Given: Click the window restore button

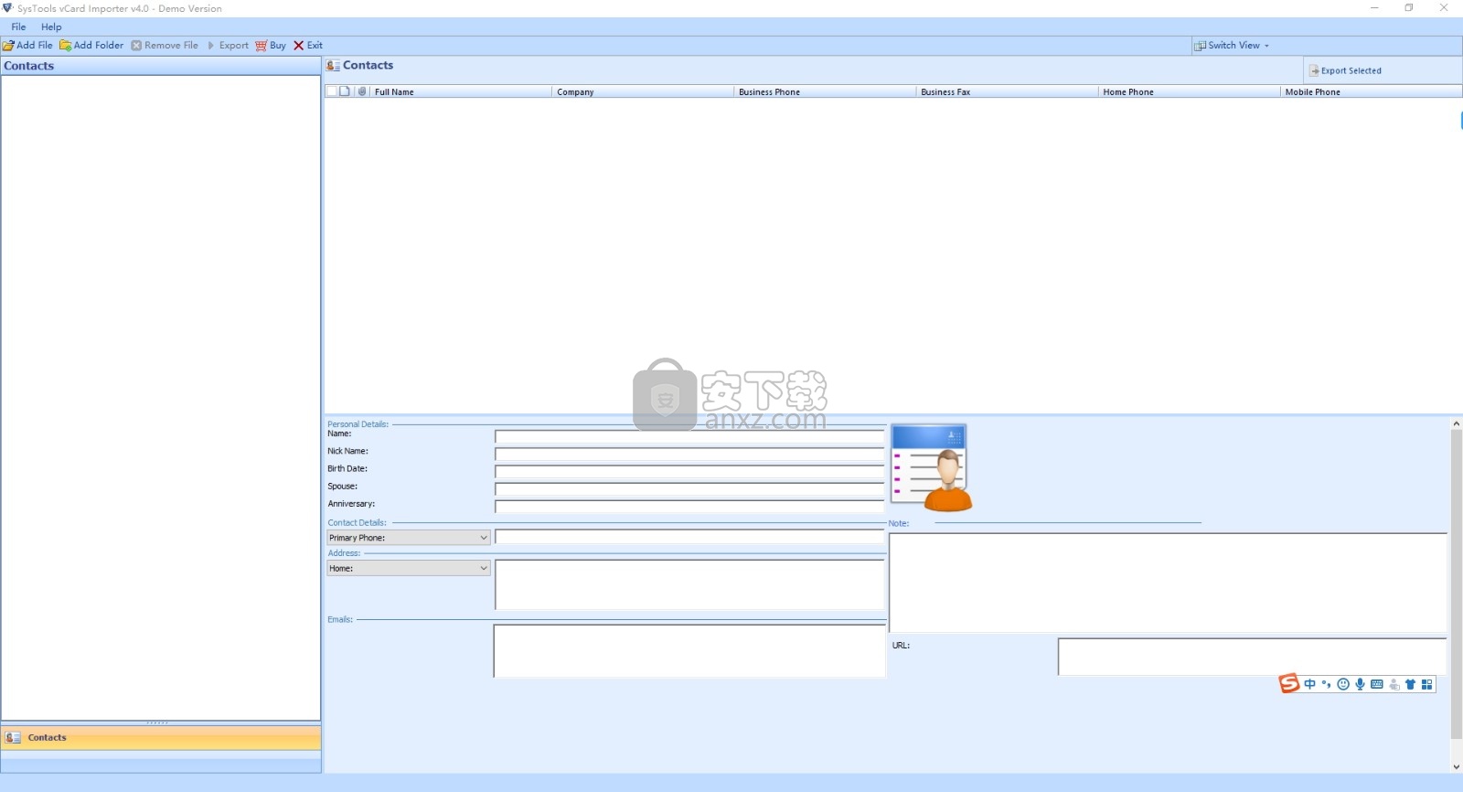Looking at the screenshot, I should 1409,8.
